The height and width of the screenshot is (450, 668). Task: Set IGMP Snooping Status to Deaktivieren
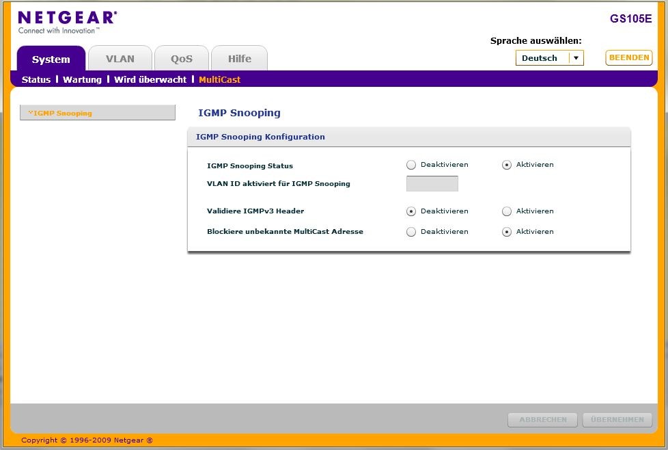point(411,165)
